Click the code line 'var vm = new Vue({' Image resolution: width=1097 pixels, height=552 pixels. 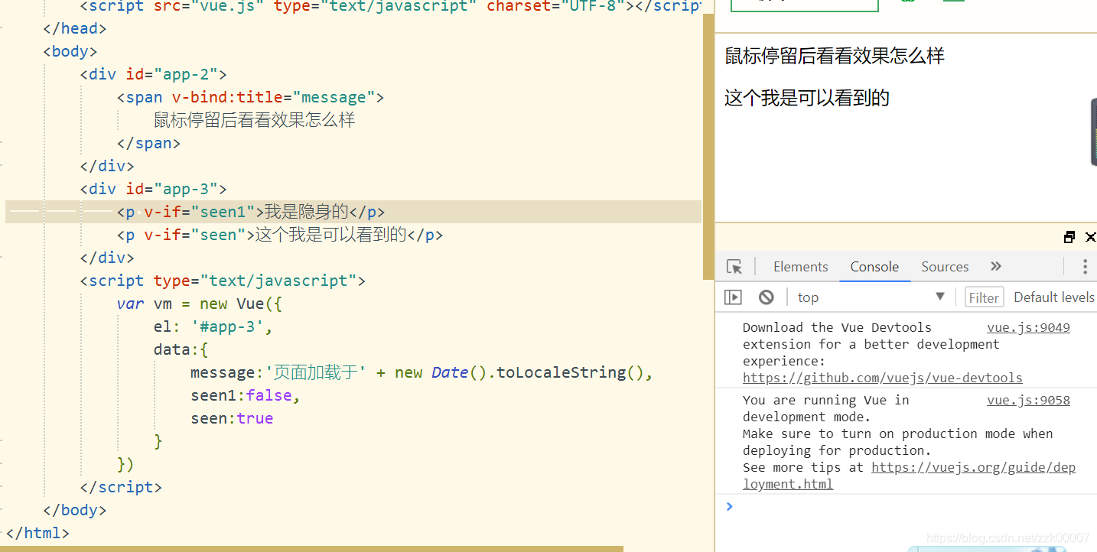200,304
